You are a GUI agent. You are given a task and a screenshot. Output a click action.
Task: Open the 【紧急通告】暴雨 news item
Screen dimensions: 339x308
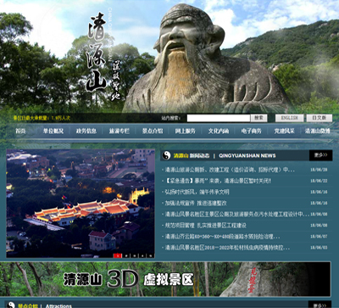218,181
